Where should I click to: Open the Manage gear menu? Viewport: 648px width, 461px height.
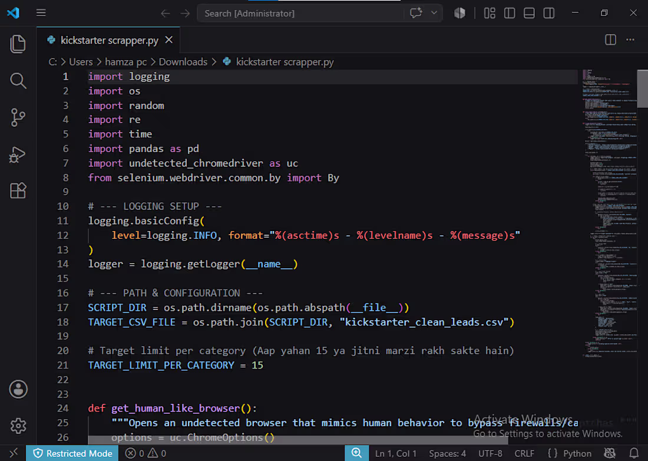18,426
